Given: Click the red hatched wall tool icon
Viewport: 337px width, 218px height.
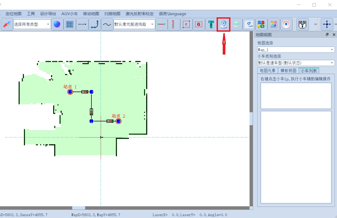Looking at the screenshot, I should point(174,24).
